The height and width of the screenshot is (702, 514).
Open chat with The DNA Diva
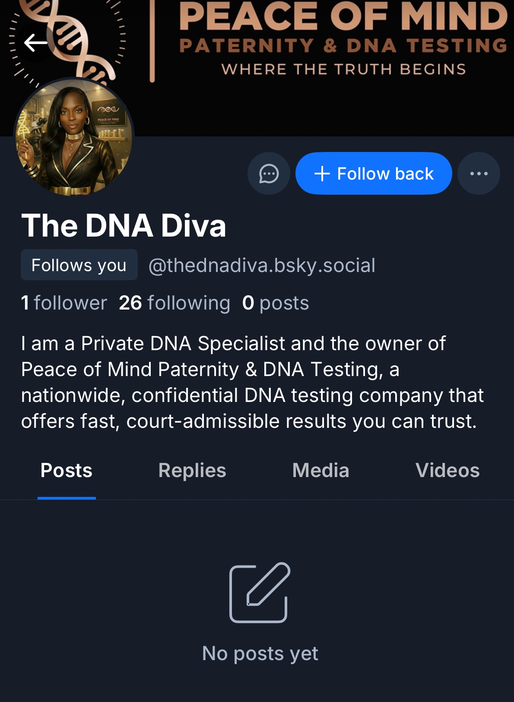269,174
